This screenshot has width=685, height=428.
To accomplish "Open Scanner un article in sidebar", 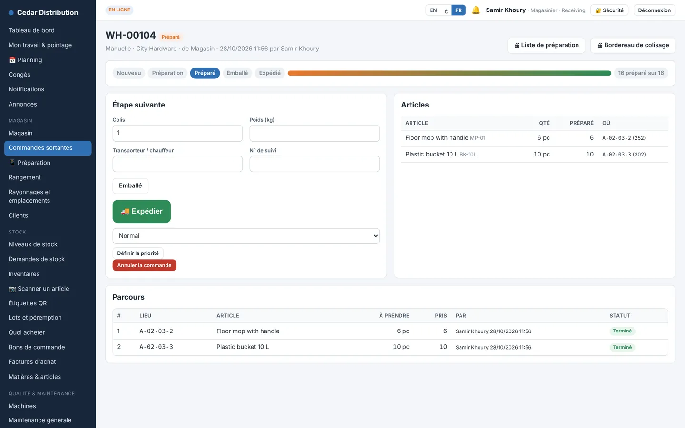I will coord(48,289).
